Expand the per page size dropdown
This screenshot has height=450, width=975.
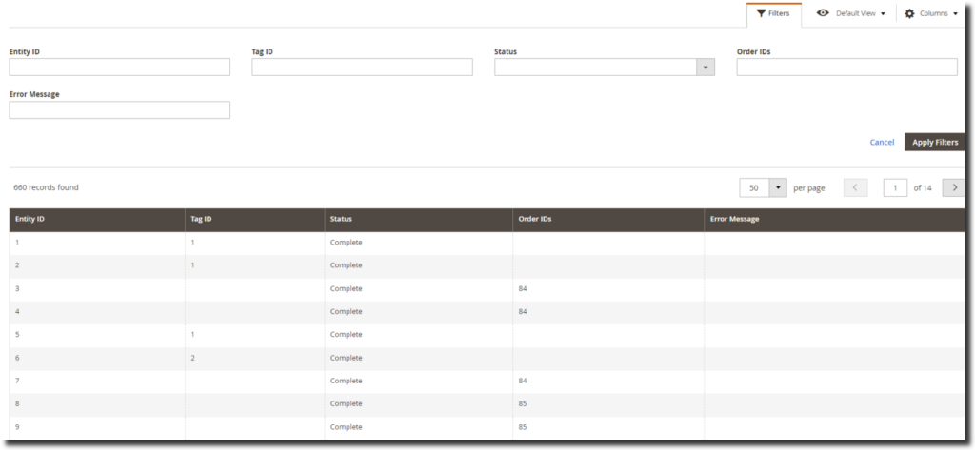[778, 187]
